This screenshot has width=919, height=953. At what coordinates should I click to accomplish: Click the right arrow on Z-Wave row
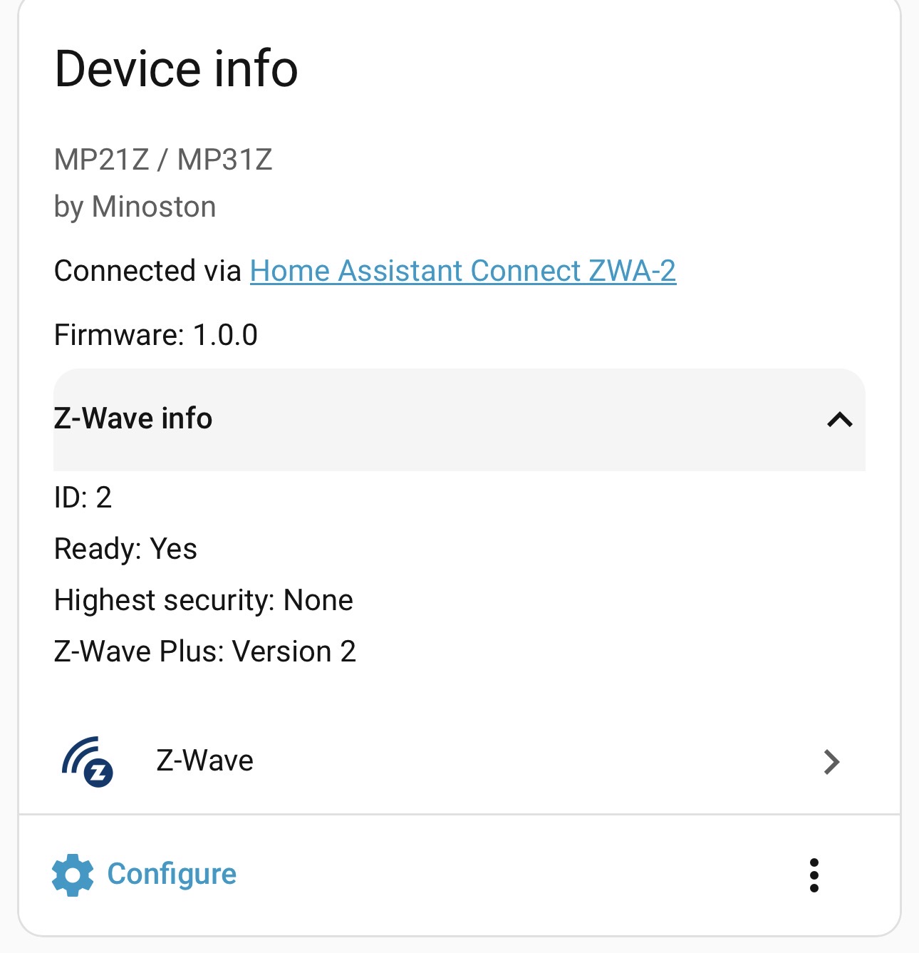[831, 762]
